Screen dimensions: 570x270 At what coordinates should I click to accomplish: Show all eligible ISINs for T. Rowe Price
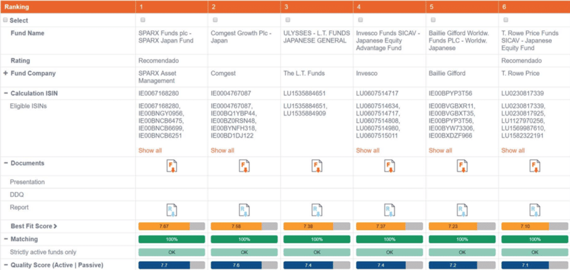tap(513, 151)
